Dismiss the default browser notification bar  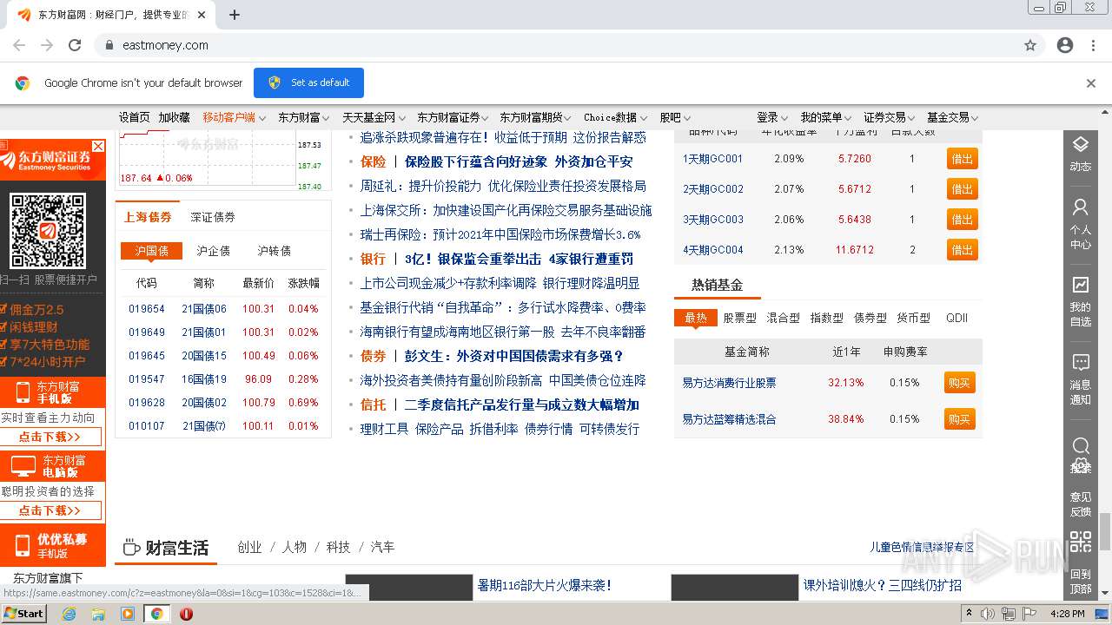1091,83
